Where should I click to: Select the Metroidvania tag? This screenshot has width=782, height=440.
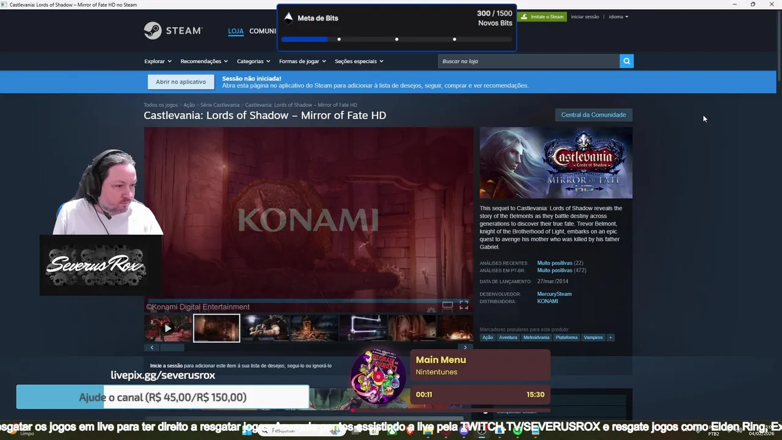(536, 337)
